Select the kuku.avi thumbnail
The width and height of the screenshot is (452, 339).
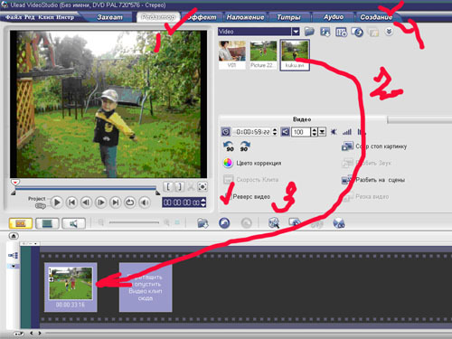295,55
